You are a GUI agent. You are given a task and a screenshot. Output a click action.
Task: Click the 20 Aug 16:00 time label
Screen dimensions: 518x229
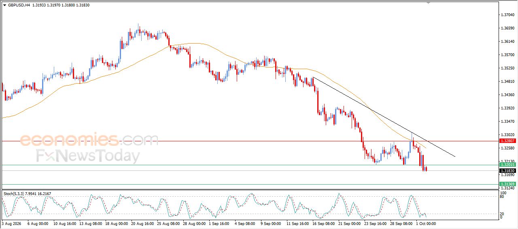143,223
